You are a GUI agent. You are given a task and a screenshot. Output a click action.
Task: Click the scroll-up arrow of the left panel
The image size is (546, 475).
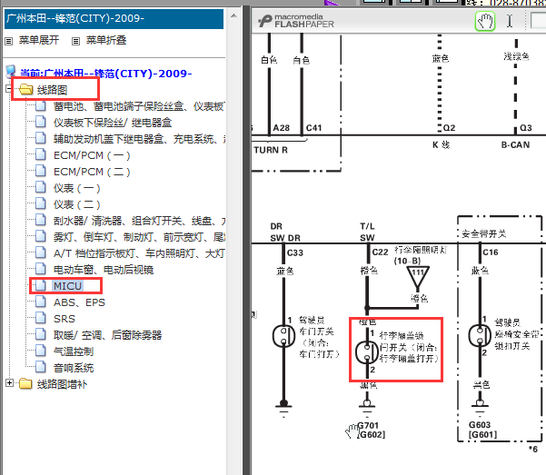233,15
